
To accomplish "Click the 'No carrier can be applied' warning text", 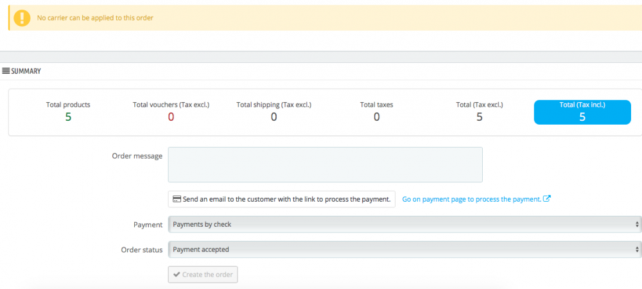I will pyautogui.click(x=95, y=17).
